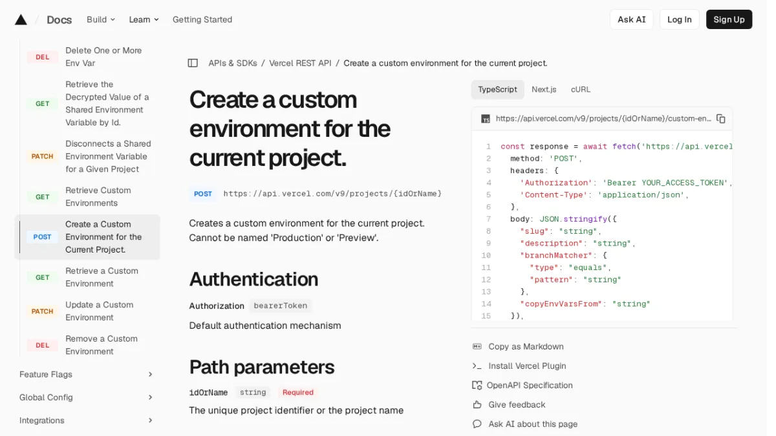Click the endpoint URL text with {idOrName}
Viewport: 776px width, 436px height.
coord(332,194)
